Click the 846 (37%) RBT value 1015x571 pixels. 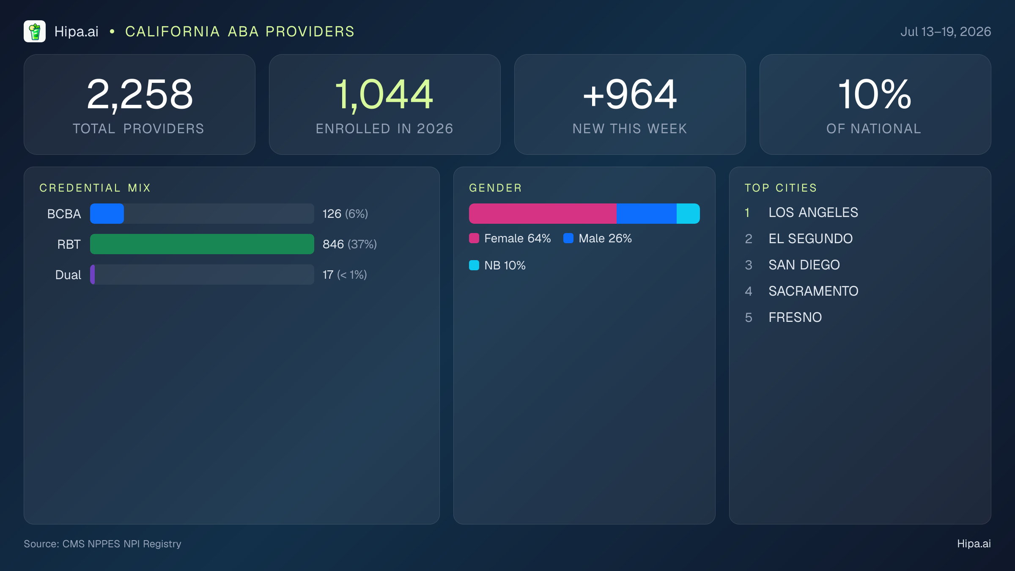(x=350, y=244)
